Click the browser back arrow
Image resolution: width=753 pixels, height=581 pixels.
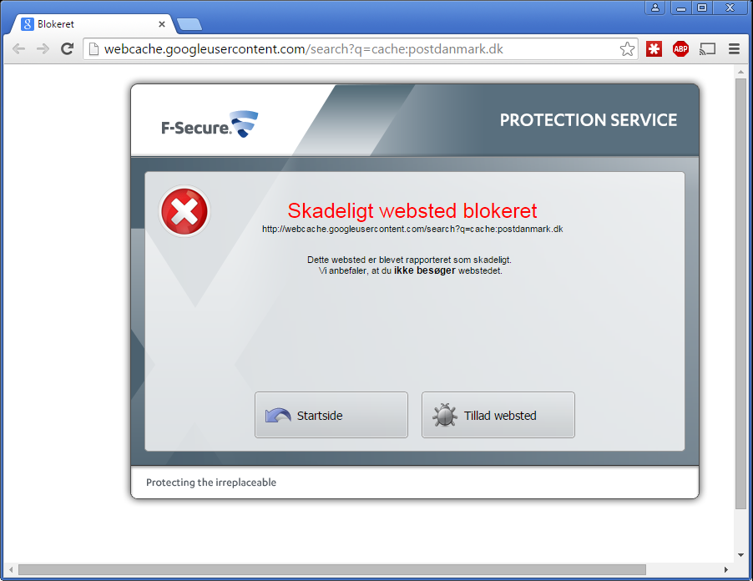[x=18, y=49]
